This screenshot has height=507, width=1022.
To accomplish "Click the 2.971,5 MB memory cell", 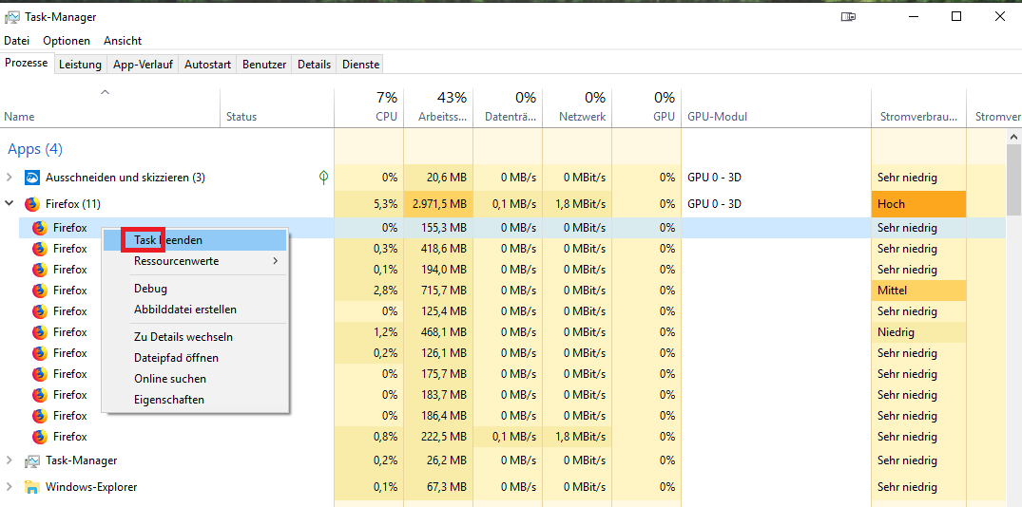I will [438, 204].
